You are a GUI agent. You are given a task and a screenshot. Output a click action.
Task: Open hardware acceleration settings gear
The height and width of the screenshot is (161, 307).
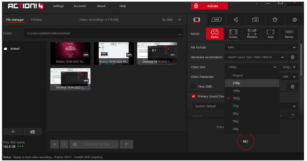[292, 57]
